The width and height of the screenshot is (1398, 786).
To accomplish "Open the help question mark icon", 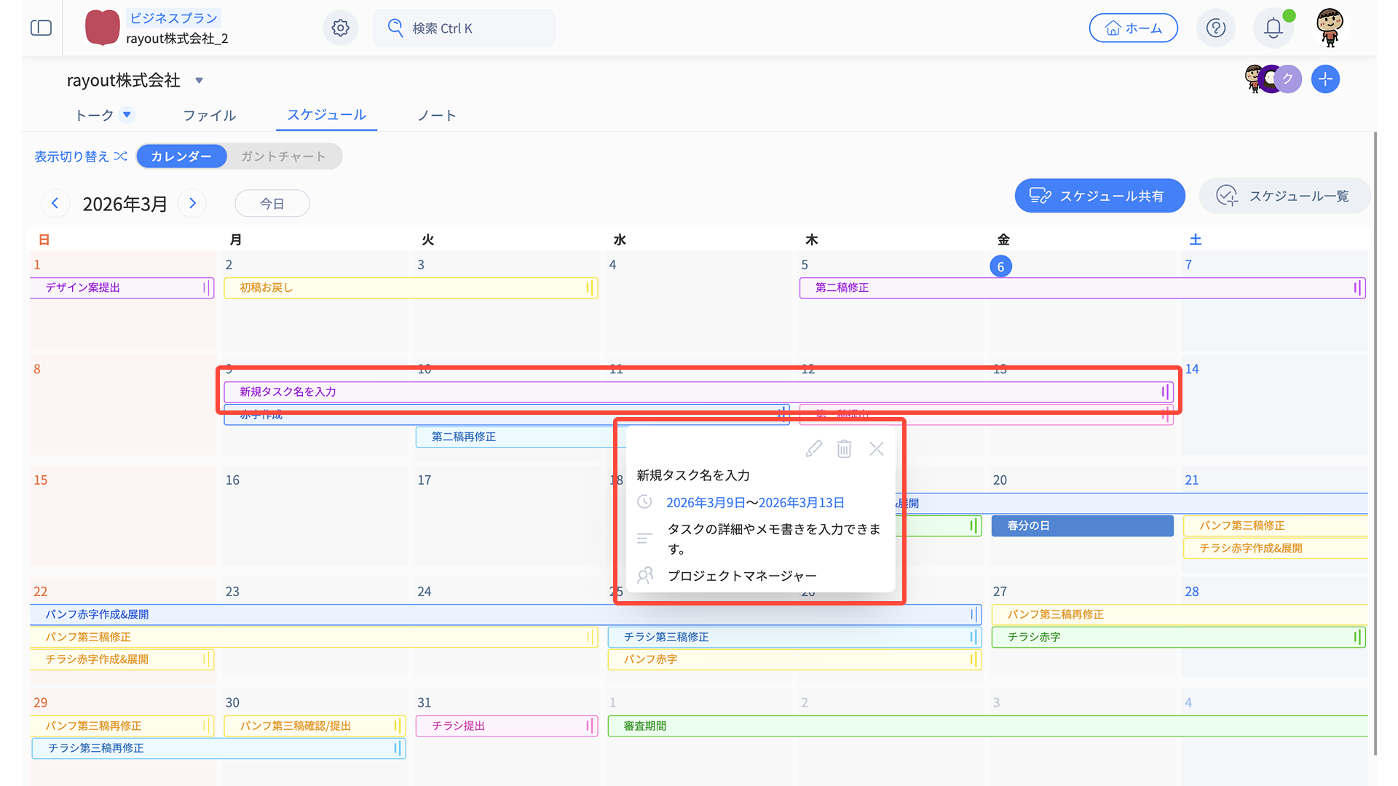I will coord(1215,28).
